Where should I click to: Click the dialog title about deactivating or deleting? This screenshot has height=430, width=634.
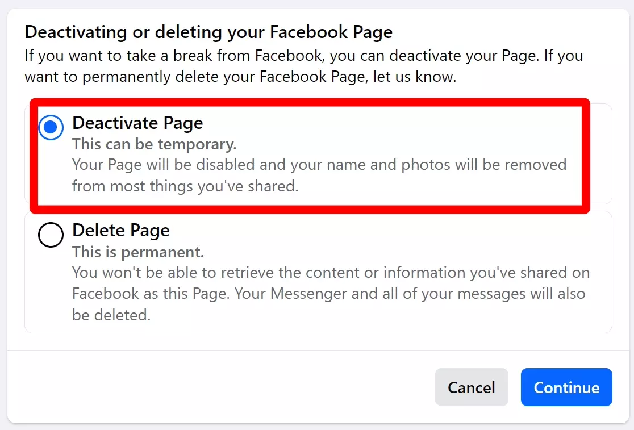point(208,32)
